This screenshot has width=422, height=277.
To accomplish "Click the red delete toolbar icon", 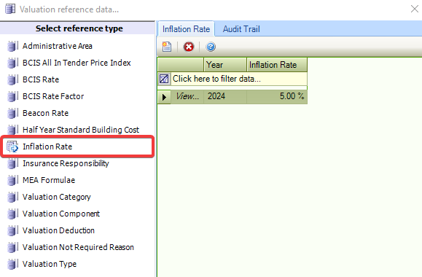I will click(x=189, y=47).
